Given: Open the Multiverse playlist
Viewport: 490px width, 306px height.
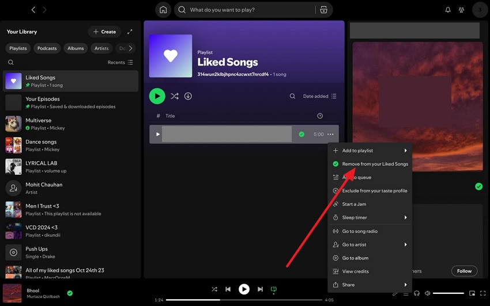Looking at the screenshot, I should click(x=71, y=124).
